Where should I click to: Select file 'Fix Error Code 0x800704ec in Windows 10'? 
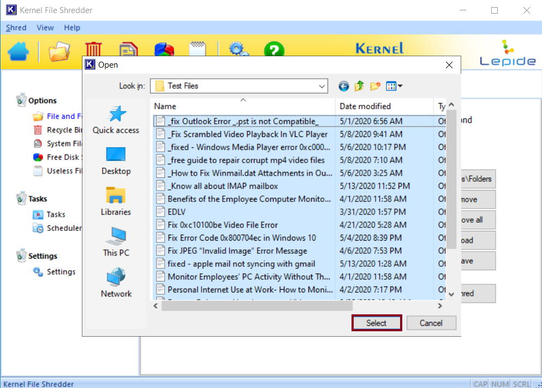[x=242, y=238]
